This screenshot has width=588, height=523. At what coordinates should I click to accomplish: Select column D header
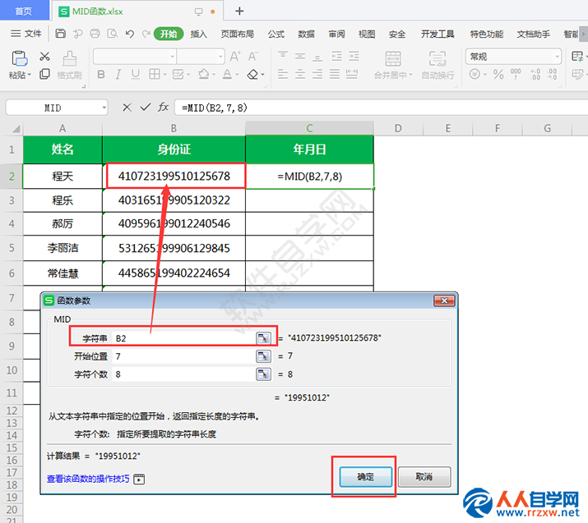(398, 128)
